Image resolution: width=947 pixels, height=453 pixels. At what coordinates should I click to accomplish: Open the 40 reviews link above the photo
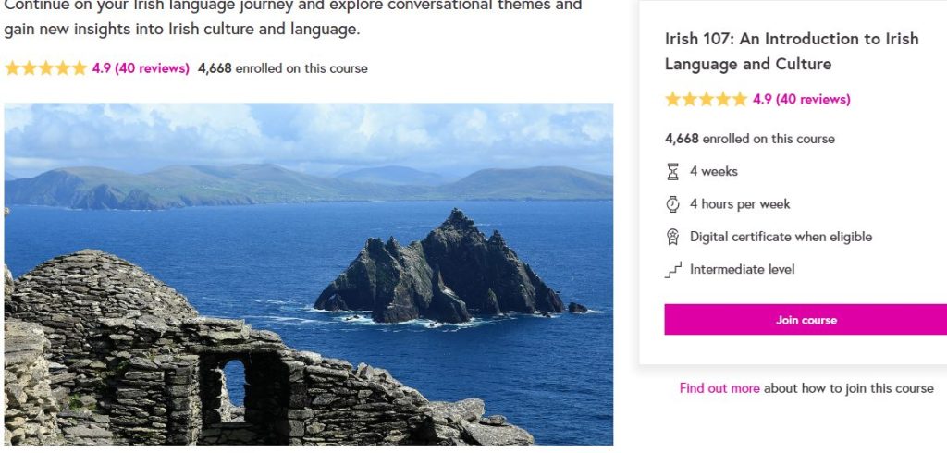(x=152, y=67)
